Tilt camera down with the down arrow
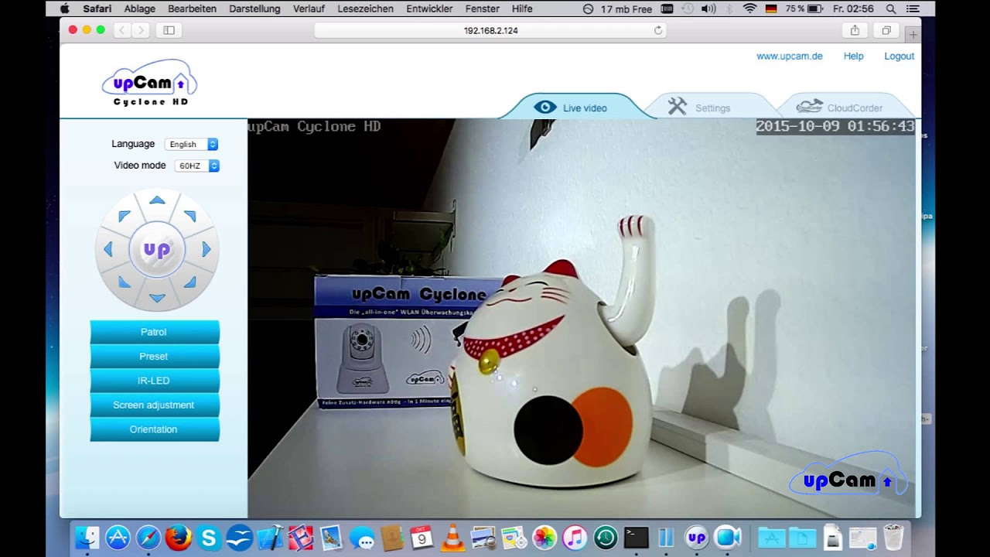This screenshot has width=990, height=557. pos(157,298)
